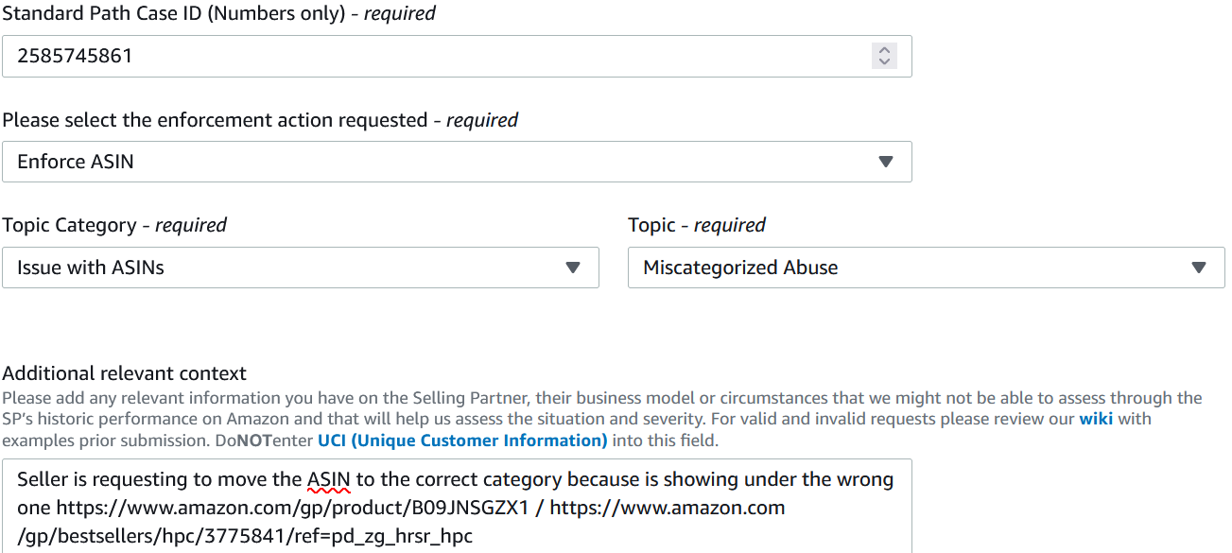Open the wiki link
The height and width of the screenshot is (553, 1232).
pos(1096,419)
